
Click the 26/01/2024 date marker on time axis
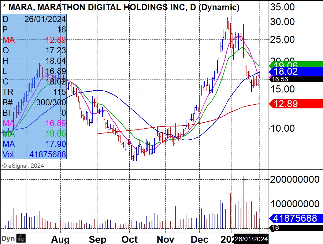pos(251,239)
